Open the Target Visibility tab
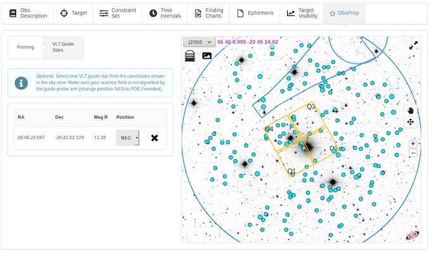429x253 pixels. 302,13
